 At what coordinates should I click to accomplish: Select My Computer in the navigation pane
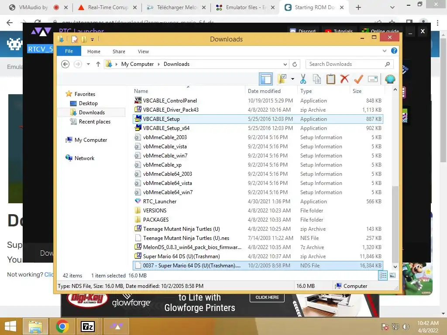91,140
